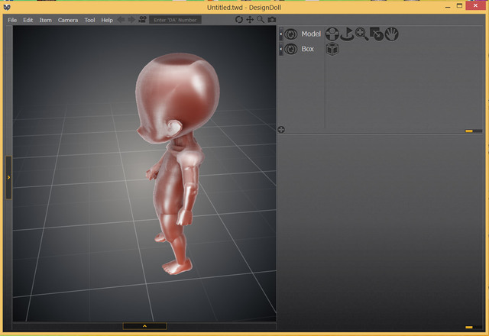Click the Model scale magnifier tag icon
Image resolution: width=489 pixels, height=336 pixels.
point(361,34)
